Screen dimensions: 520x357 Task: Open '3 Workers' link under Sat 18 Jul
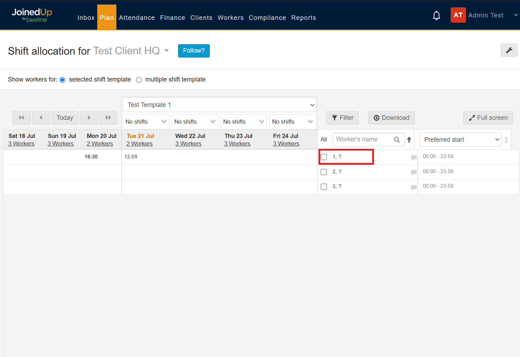coord(21,143)
